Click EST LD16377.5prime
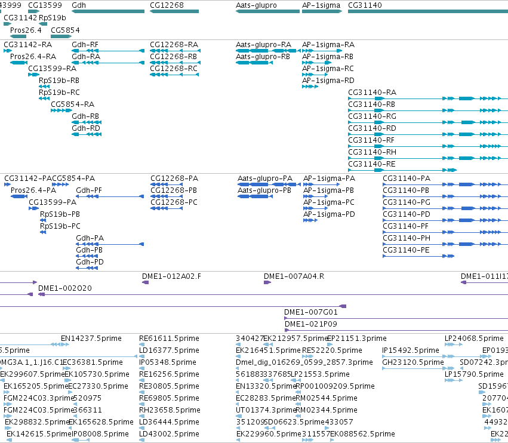The width and height of the screenshot is (508, 443). tap(169, 350)
